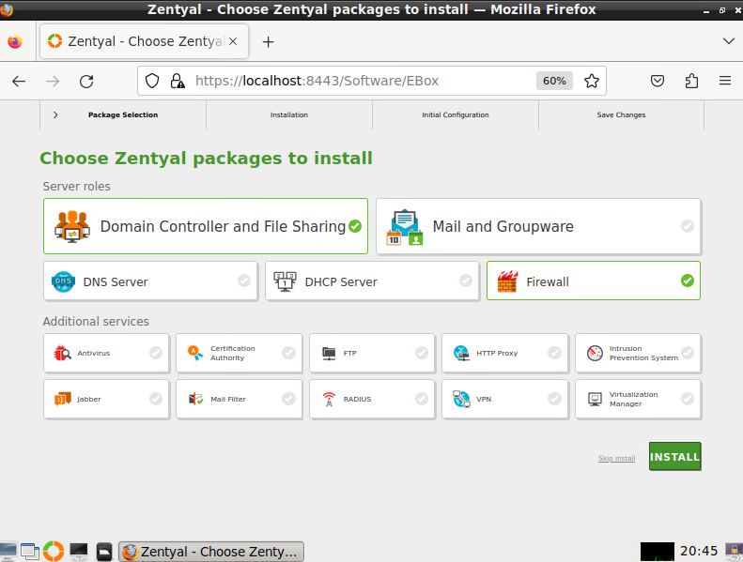Open a new browser tab
This screenshot has width=743, height=562.
(269, 41)
